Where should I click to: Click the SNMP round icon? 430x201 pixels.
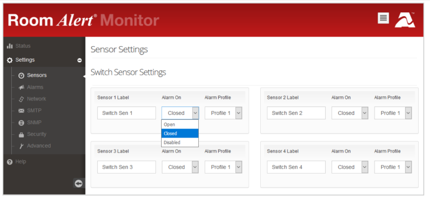click(21, 123)
